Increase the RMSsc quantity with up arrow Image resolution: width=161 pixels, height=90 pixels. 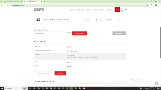(x=100, y=19)
